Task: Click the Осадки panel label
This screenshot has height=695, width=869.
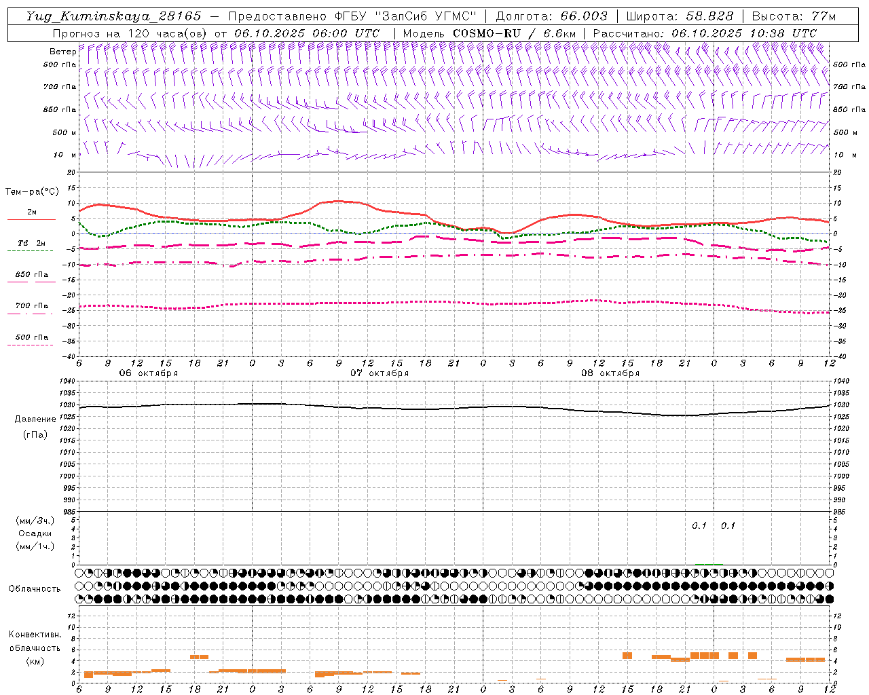Action: pos(35,533)
